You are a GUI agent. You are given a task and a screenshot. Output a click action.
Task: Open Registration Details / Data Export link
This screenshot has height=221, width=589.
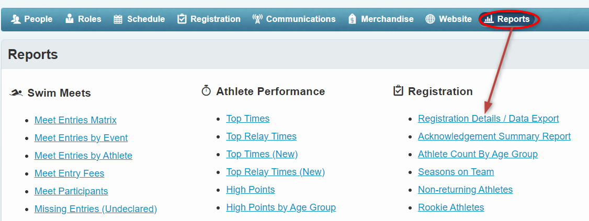click(489, 119)
